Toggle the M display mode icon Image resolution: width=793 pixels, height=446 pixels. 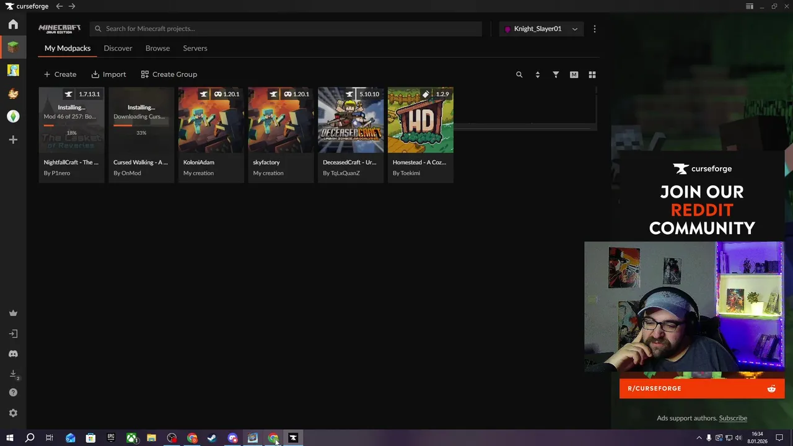(x=574, y=74)
